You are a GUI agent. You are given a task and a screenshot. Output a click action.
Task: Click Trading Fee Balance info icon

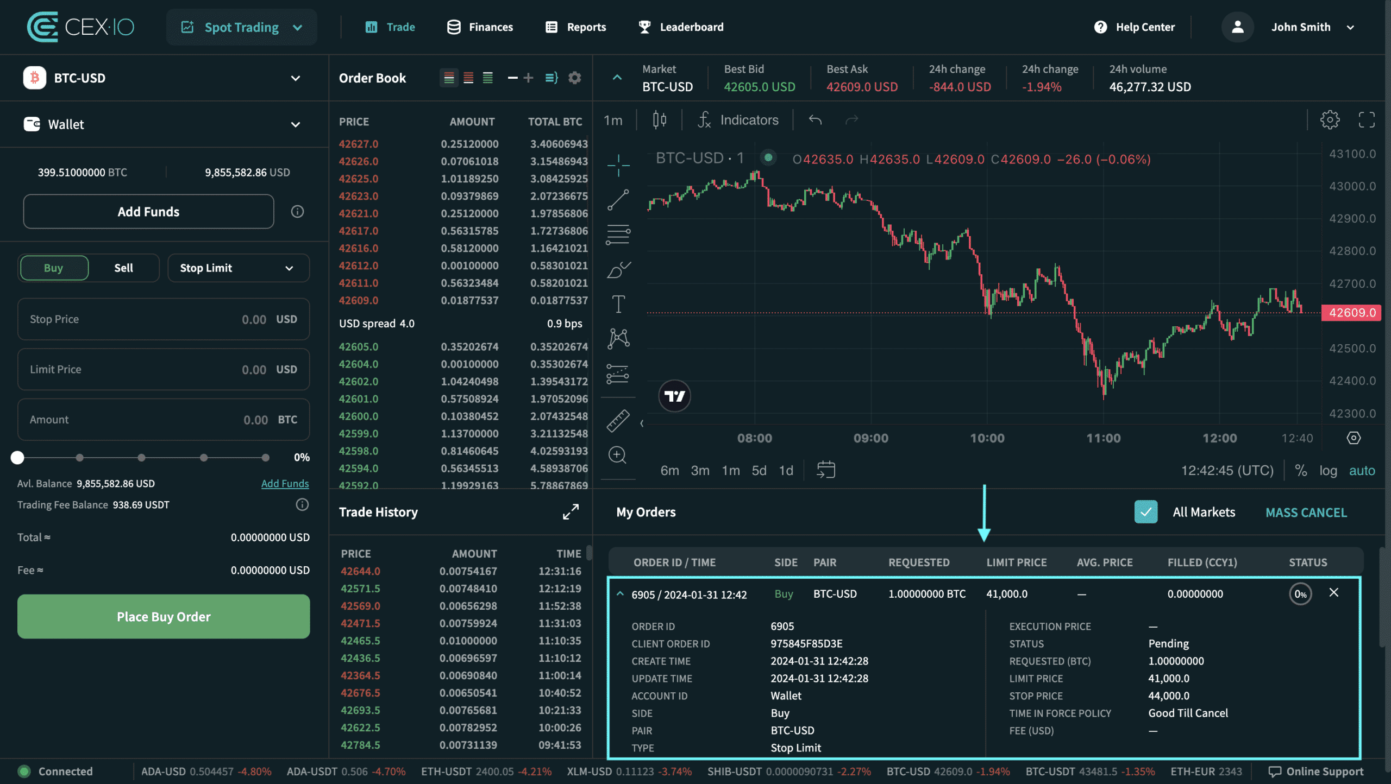tap(302, 504)
